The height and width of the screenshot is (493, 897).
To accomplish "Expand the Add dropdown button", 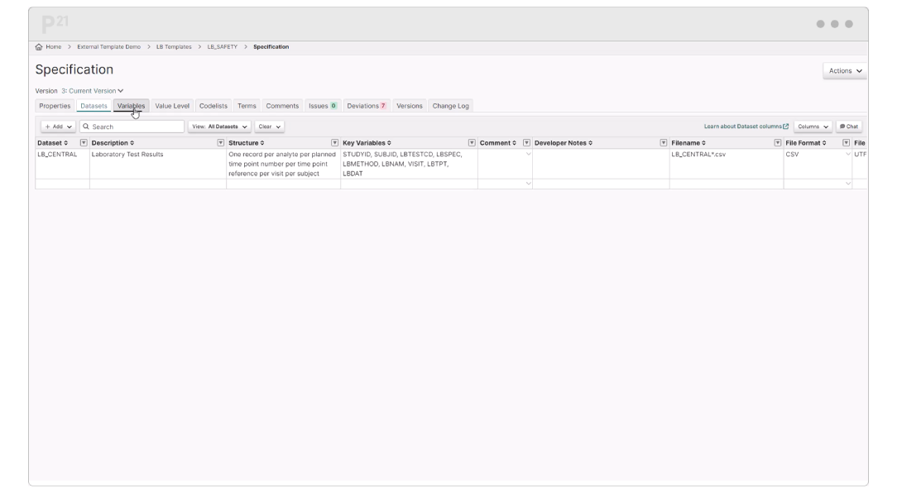I will point(58,127).
